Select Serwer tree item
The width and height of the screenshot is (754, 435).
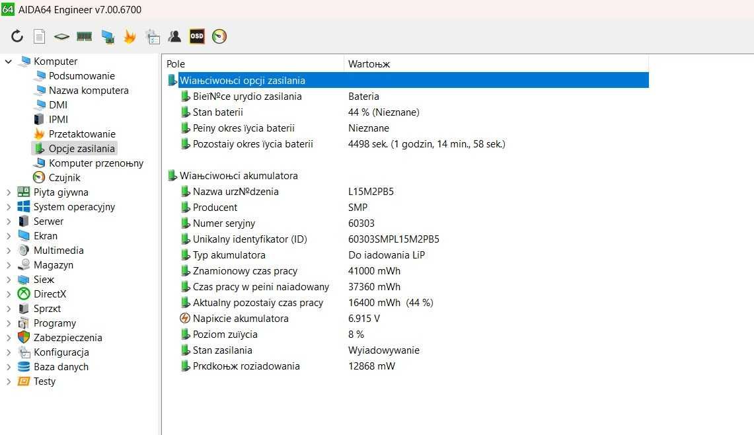48,221
